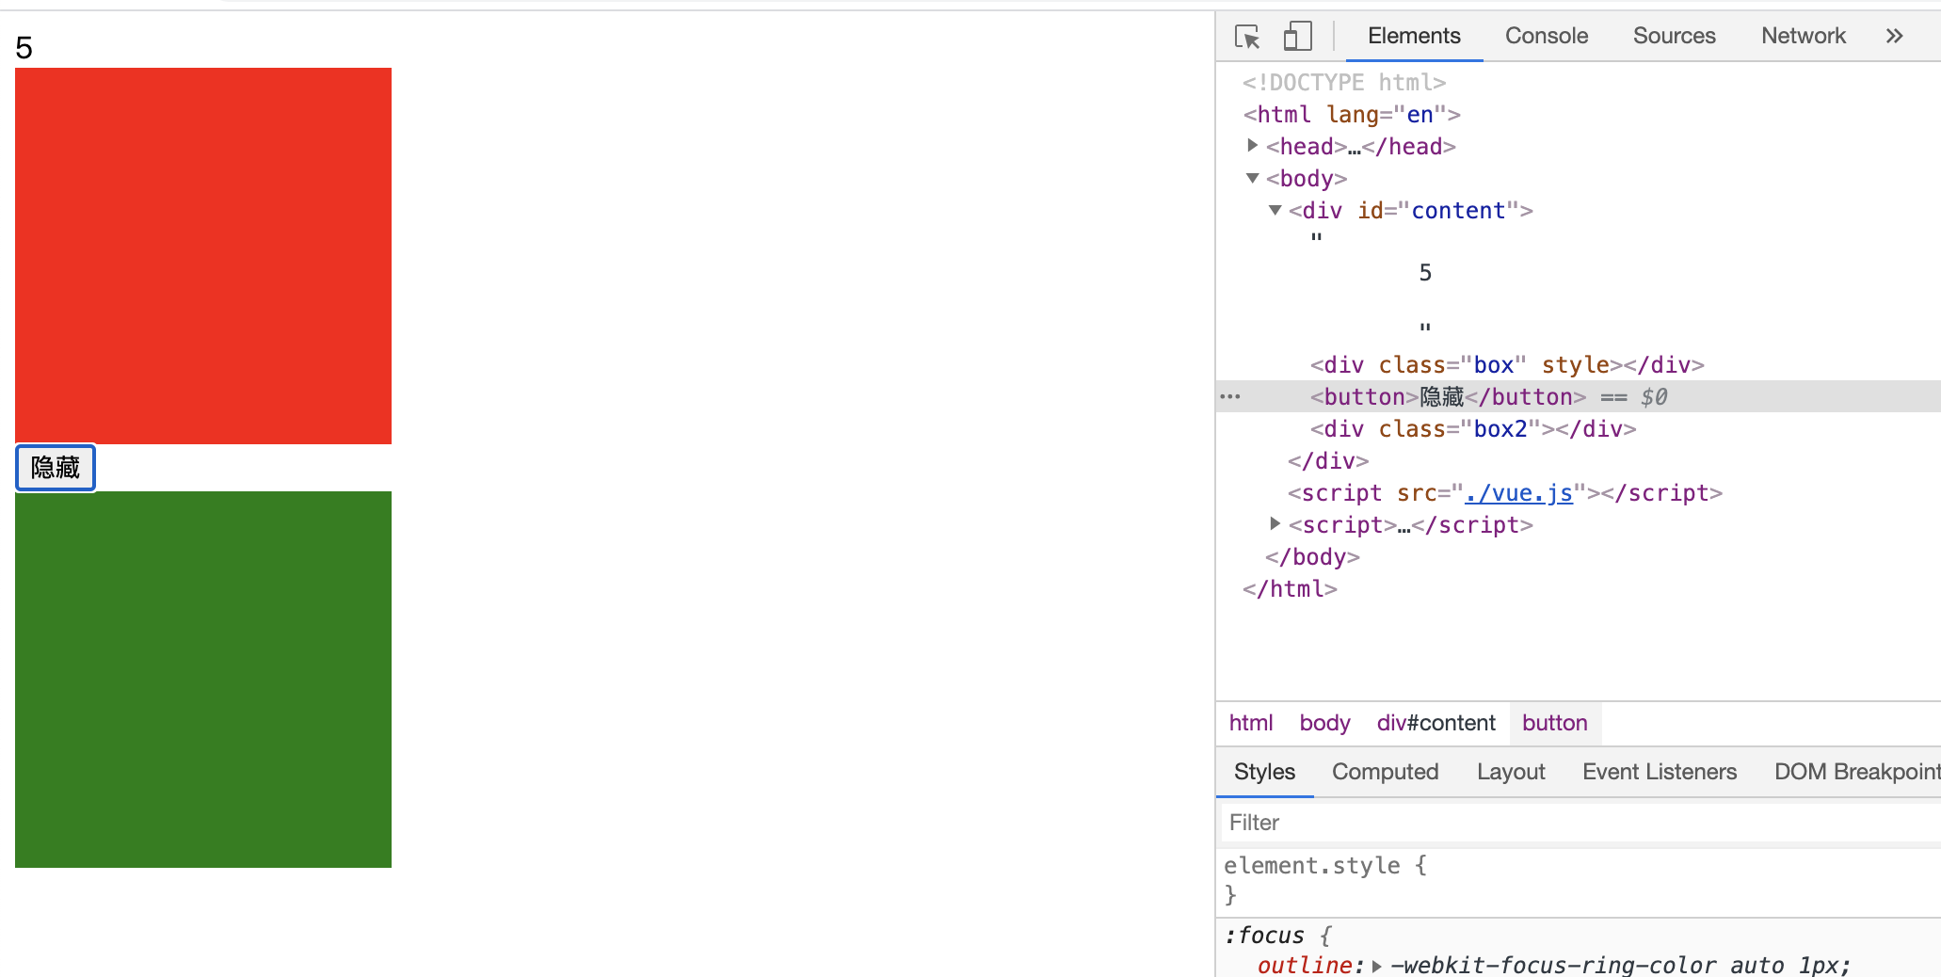Click the red box on the page

point(203,256)
